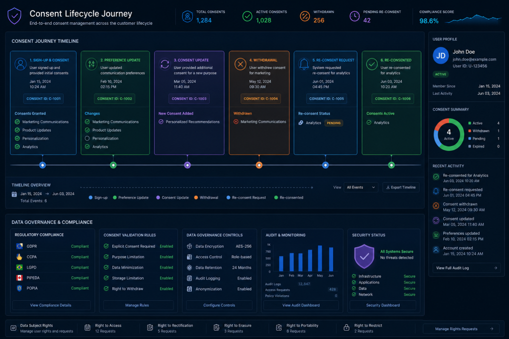Click Right to Portability 8 Requests entry

click(297, 328)
